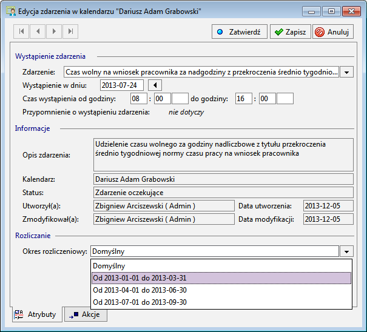Go to the first record navigation arrow
Image resolution: width=367 pixels, height=332 pixels.
(21, 32)
